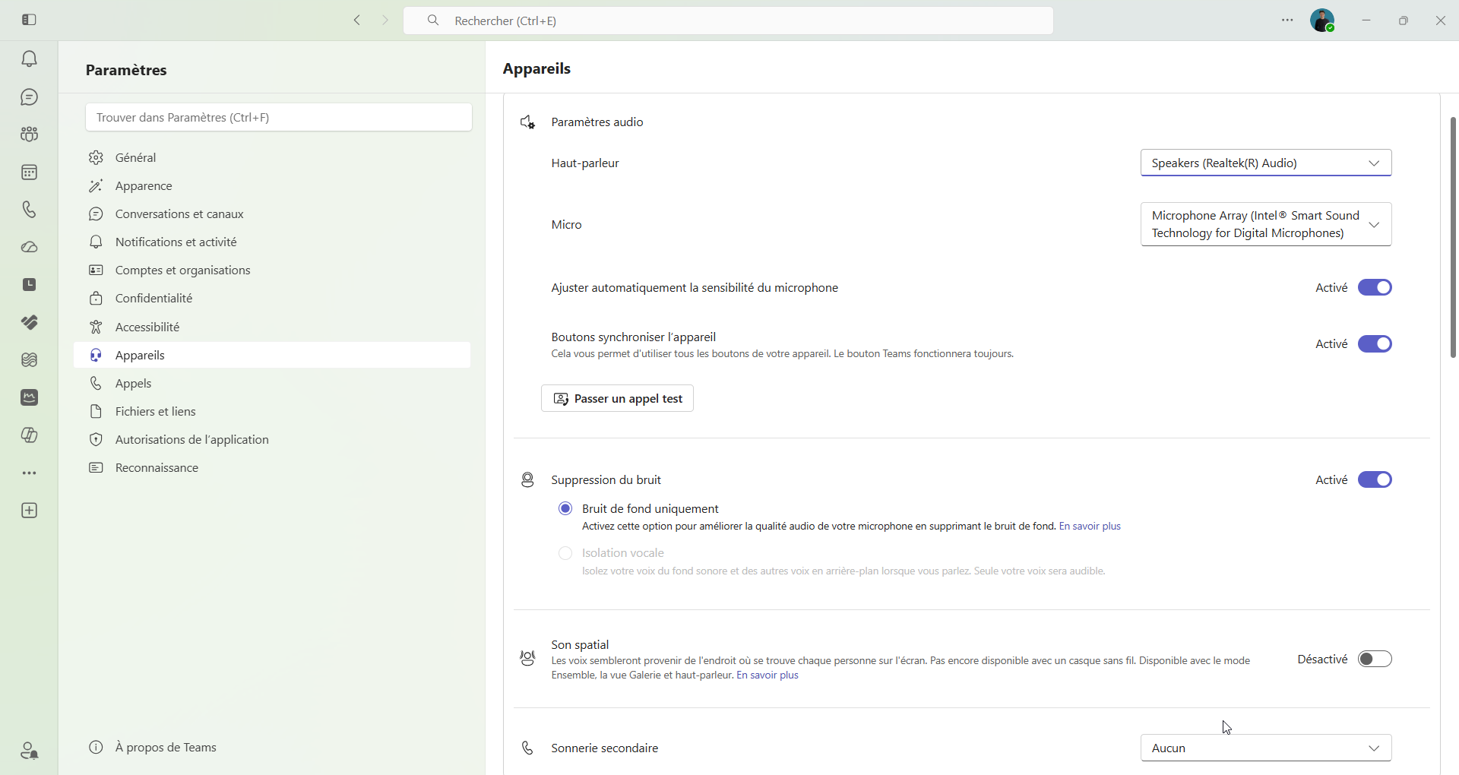Go forward with the right arrow
Image resolution: width=1459 pixels, height=775 pixels.
(385, 21)
